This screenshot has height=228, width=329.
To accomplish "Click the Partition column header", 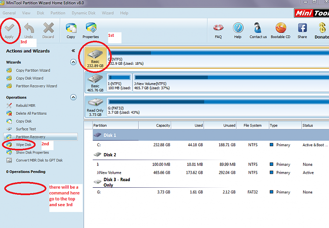I will click(x=115, y=126).
